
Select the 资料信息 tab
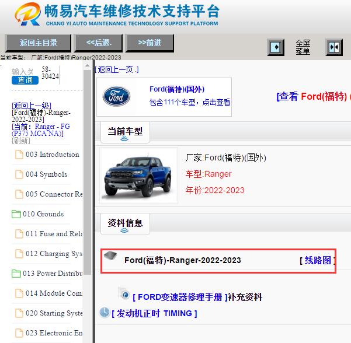(125, 224)
